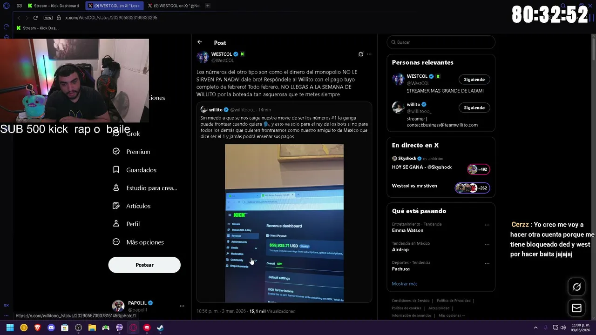Open Steam from the taskbar
The height and width of the screenshot is (335, 596).
pos(160,328)
